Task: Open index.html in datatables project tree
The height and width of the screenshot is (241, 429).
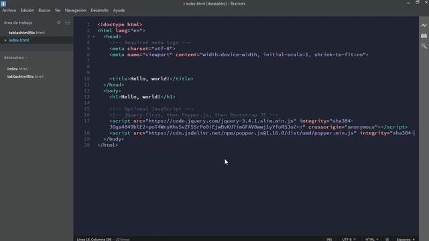Action: coord(17,69)
